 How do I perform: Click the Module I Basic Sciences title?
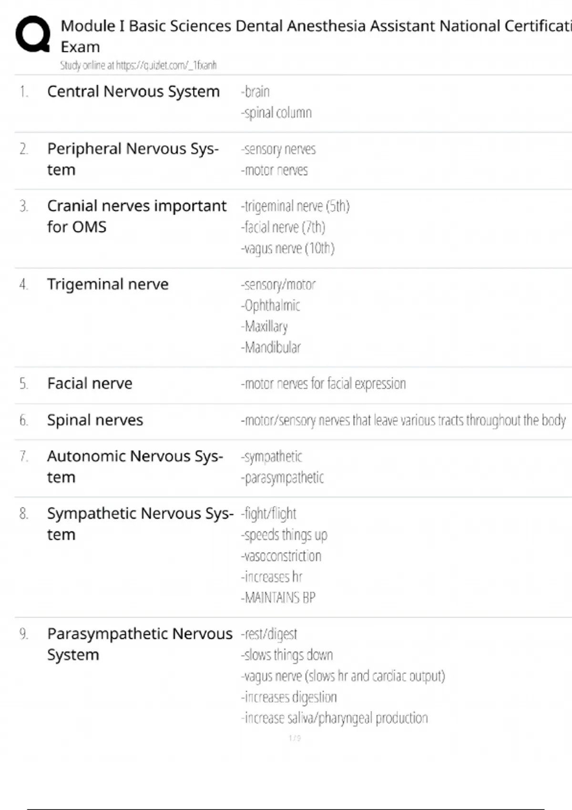coord(315,27)
